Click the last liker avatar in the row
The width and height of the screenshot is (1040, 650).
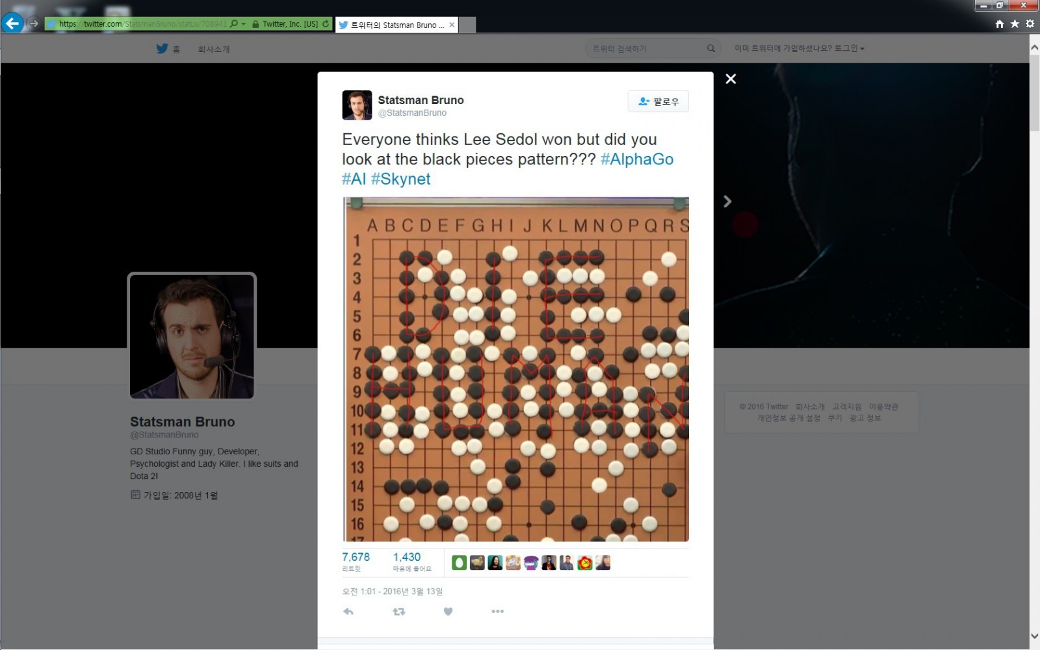click(x=603, y=563)
